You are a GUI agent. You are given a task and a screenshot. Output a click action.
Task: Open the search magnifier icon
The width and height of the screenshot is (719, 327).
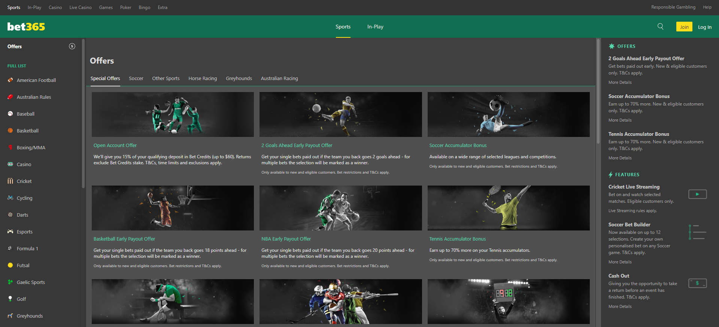click(661, 27)
